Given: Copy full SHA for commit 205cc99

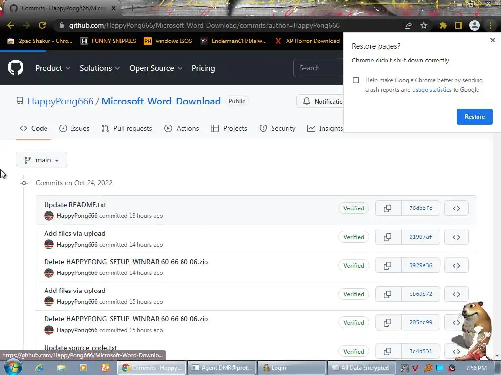Looking at the screenshot, I should coord(387,322).
